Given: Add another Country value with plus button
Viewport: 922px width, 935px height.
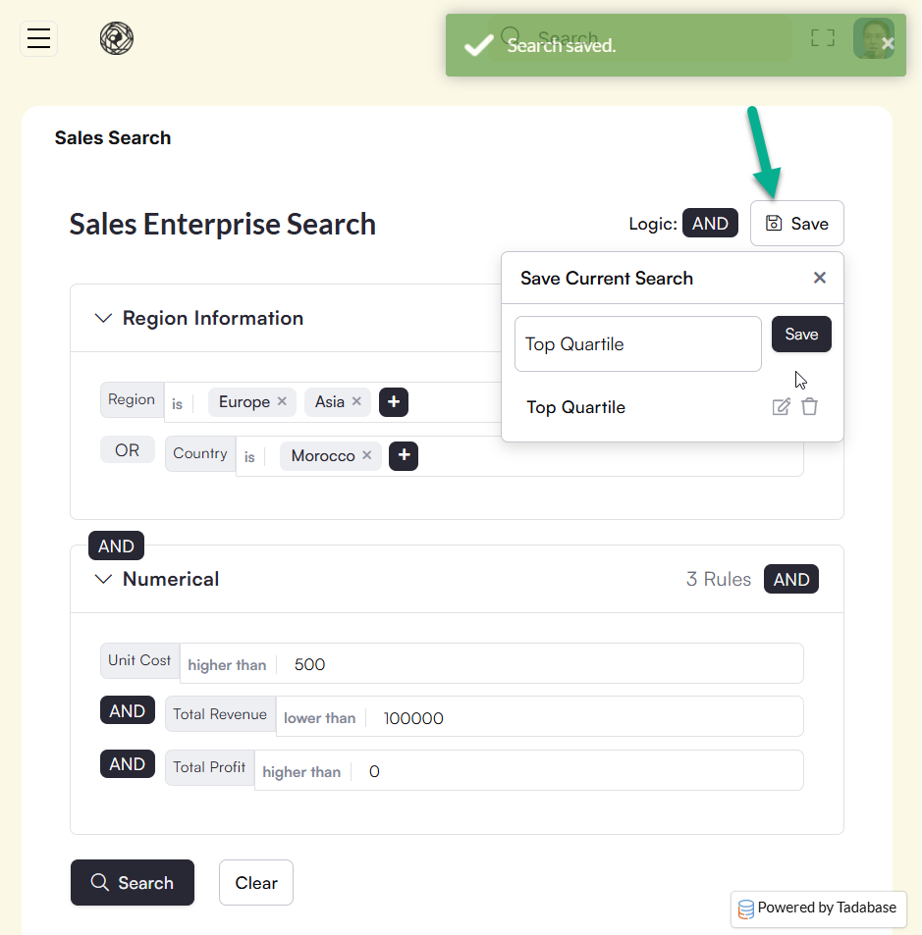Looking at the screenshot, I should tap(404, 455).
